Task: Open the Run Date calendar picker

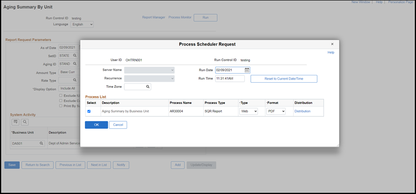Action: (x=247, y=70)
